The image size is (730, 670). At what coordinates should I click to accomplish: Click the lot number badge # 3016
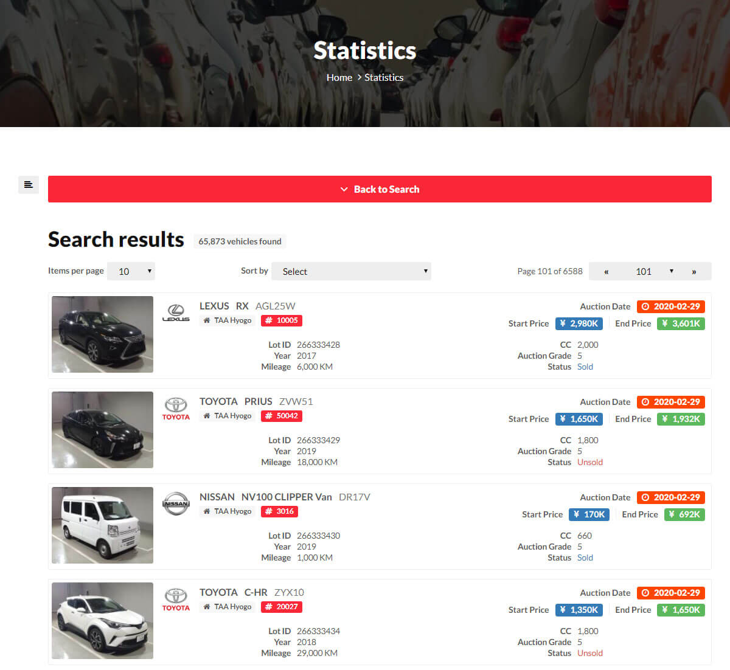point(279,511)
